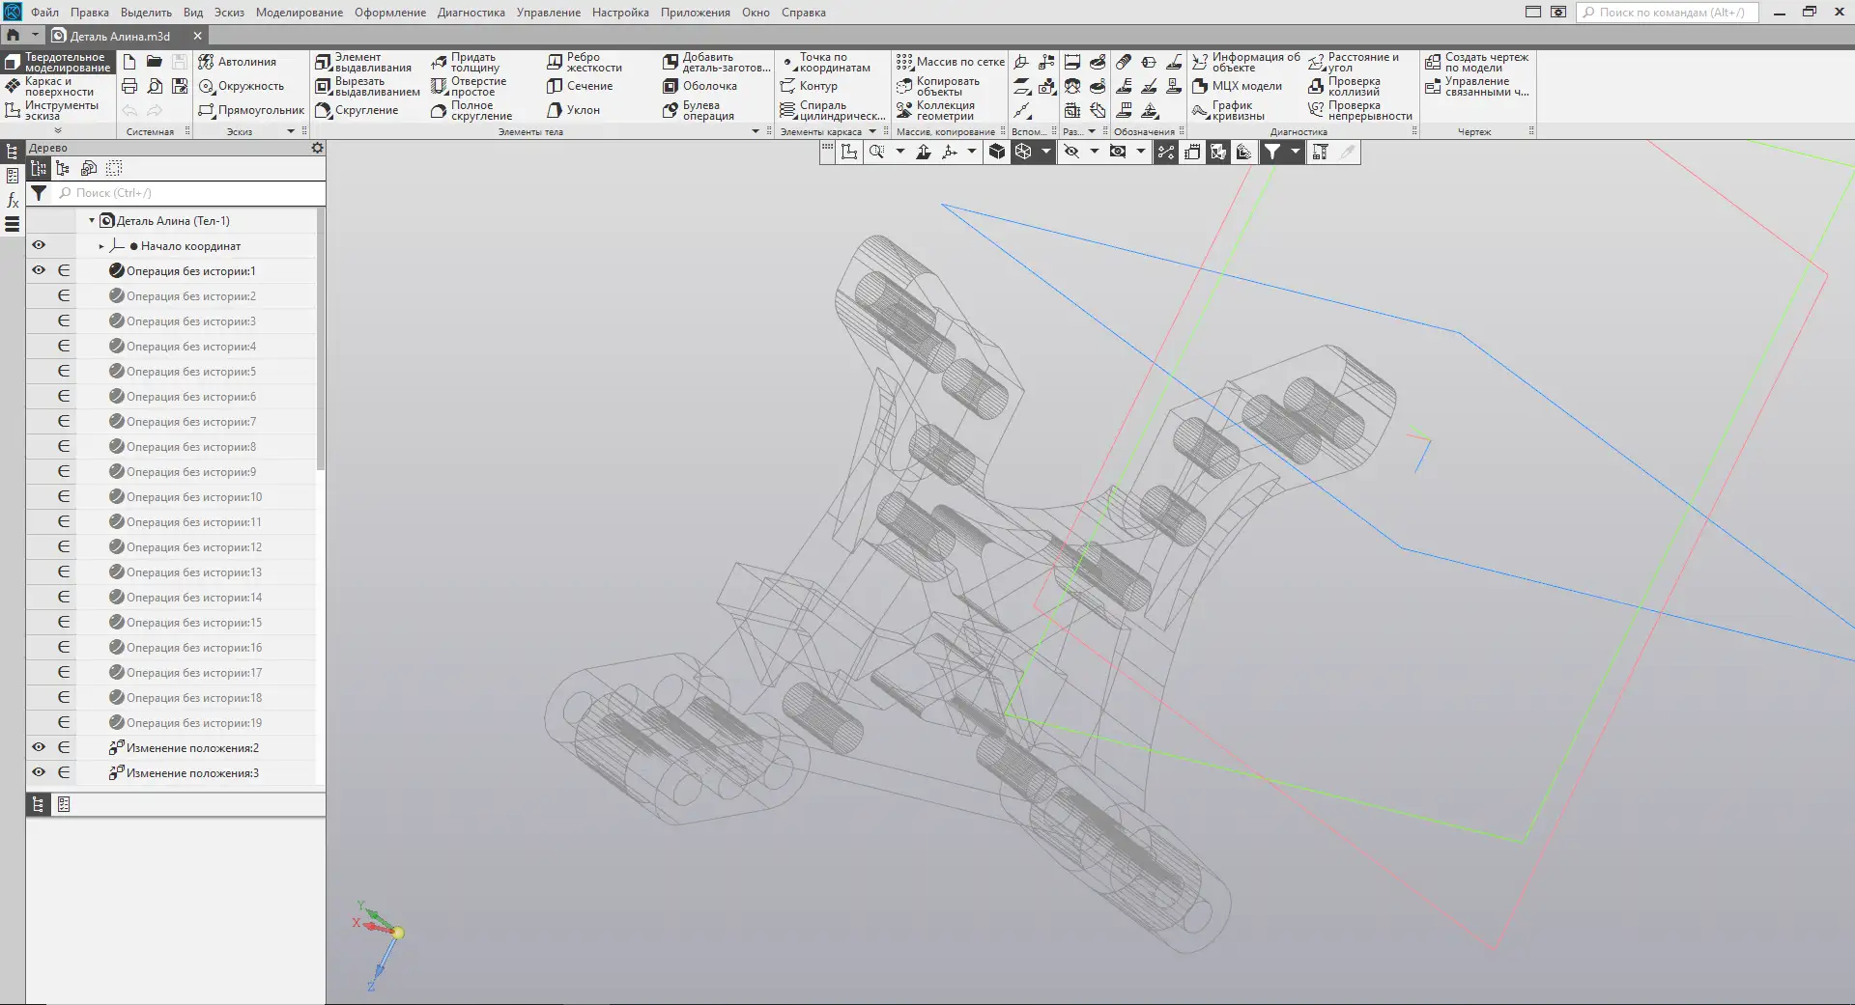Screen dimensions: 1855x1005
Task: Open tree panel settings gear
Action: point(317,148)
